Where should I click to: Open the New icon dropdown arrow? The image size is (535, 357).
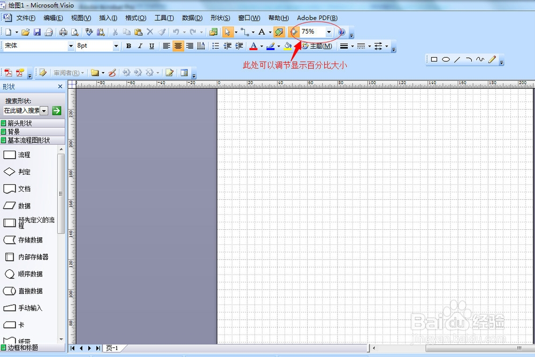[17, 32]
